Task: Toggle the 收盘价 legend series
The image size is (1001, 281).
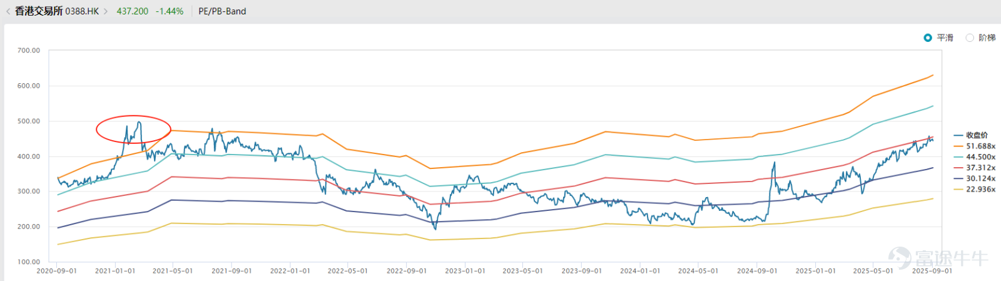Action: point(971,135)
